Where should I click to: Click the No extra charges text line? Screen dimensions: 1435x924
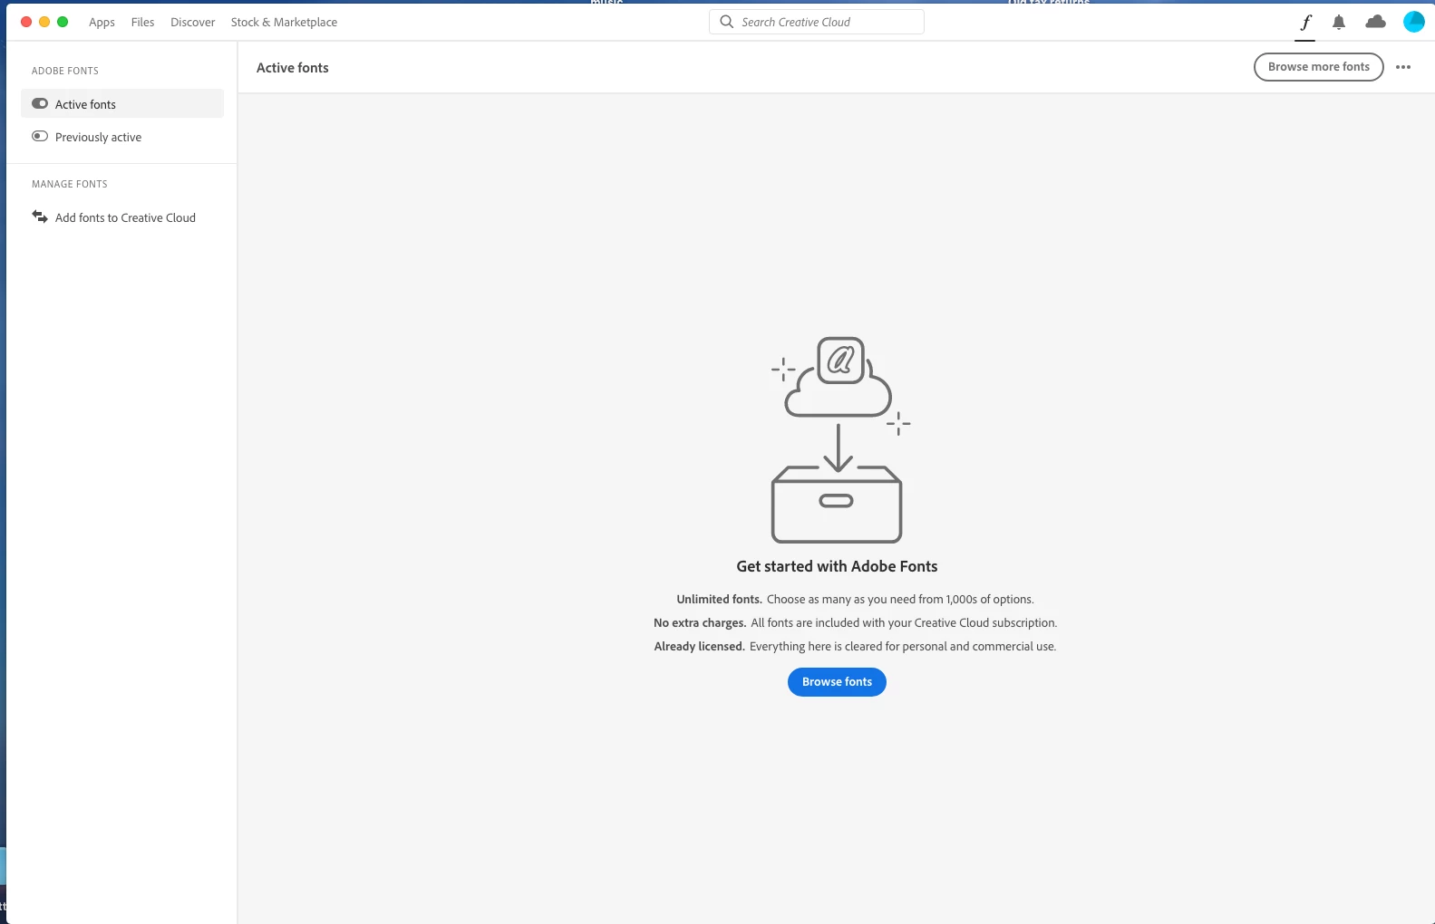pos(855,622)
